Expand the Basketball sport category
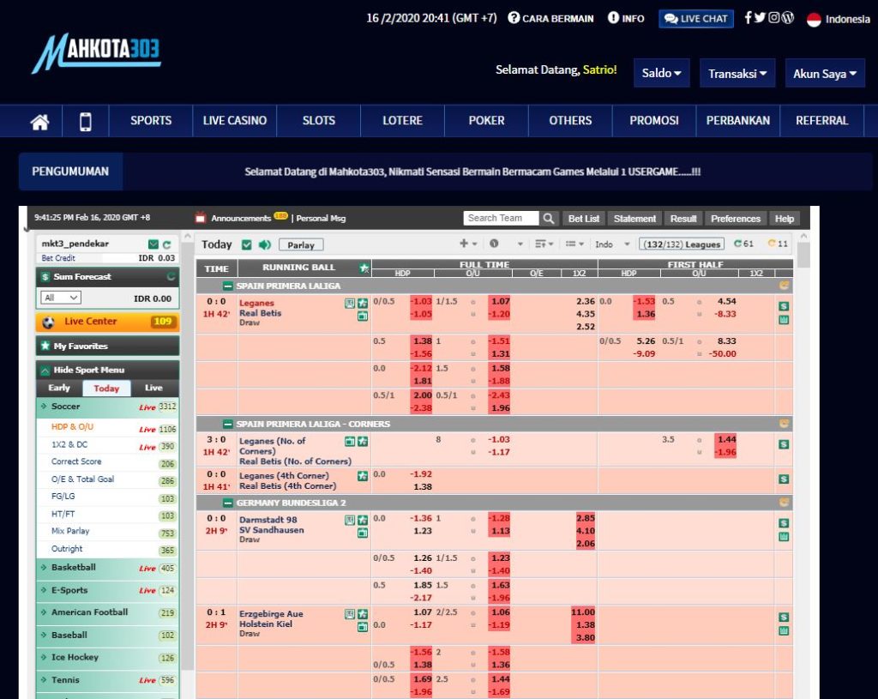Screen dimensions: 878x699 [x=107, y=568]
